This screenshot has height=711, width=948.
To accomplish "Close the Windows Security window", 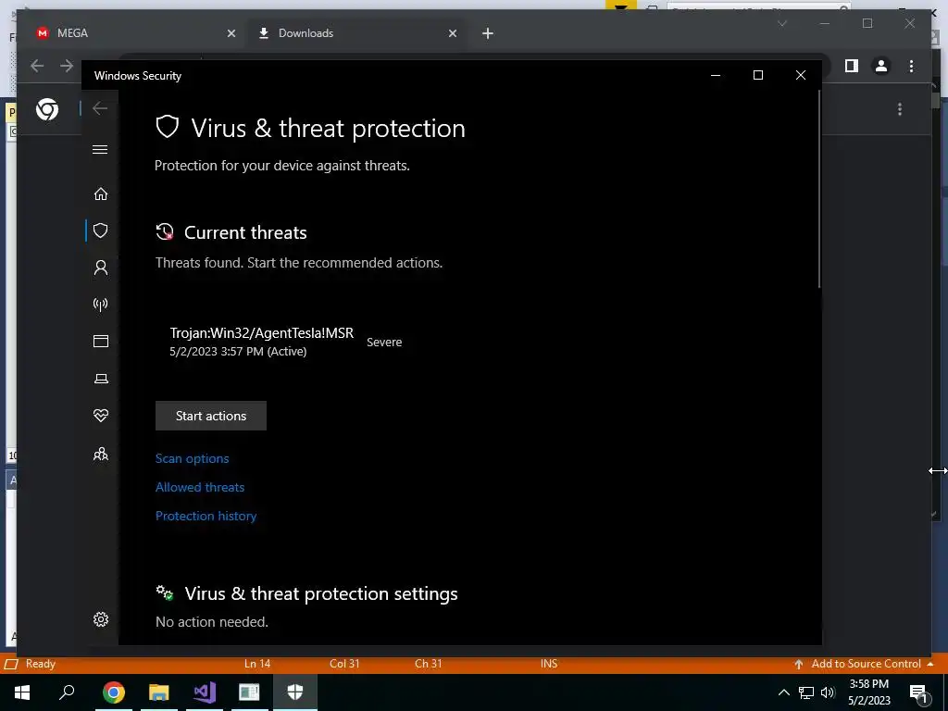I will [x=801, y=75].
